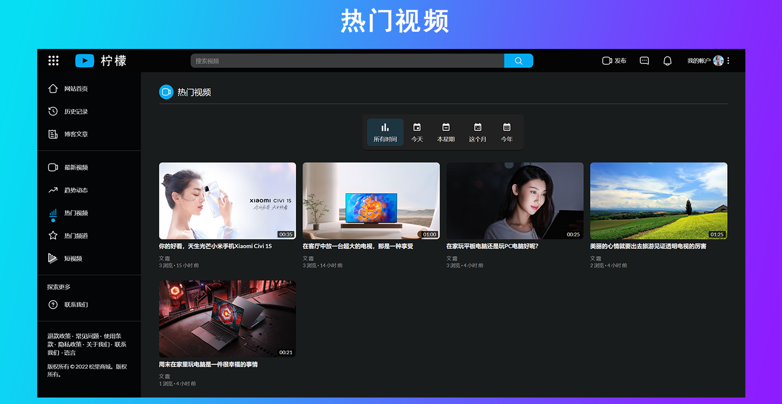The image size is (782, 404).
Task: Click the 柠檬 site name text
Action: (114, 61)
